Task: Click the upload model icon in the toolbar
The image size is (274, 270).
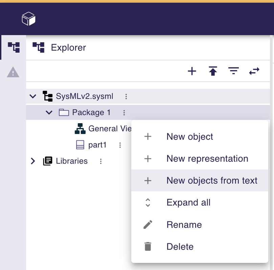Action: 213,71
